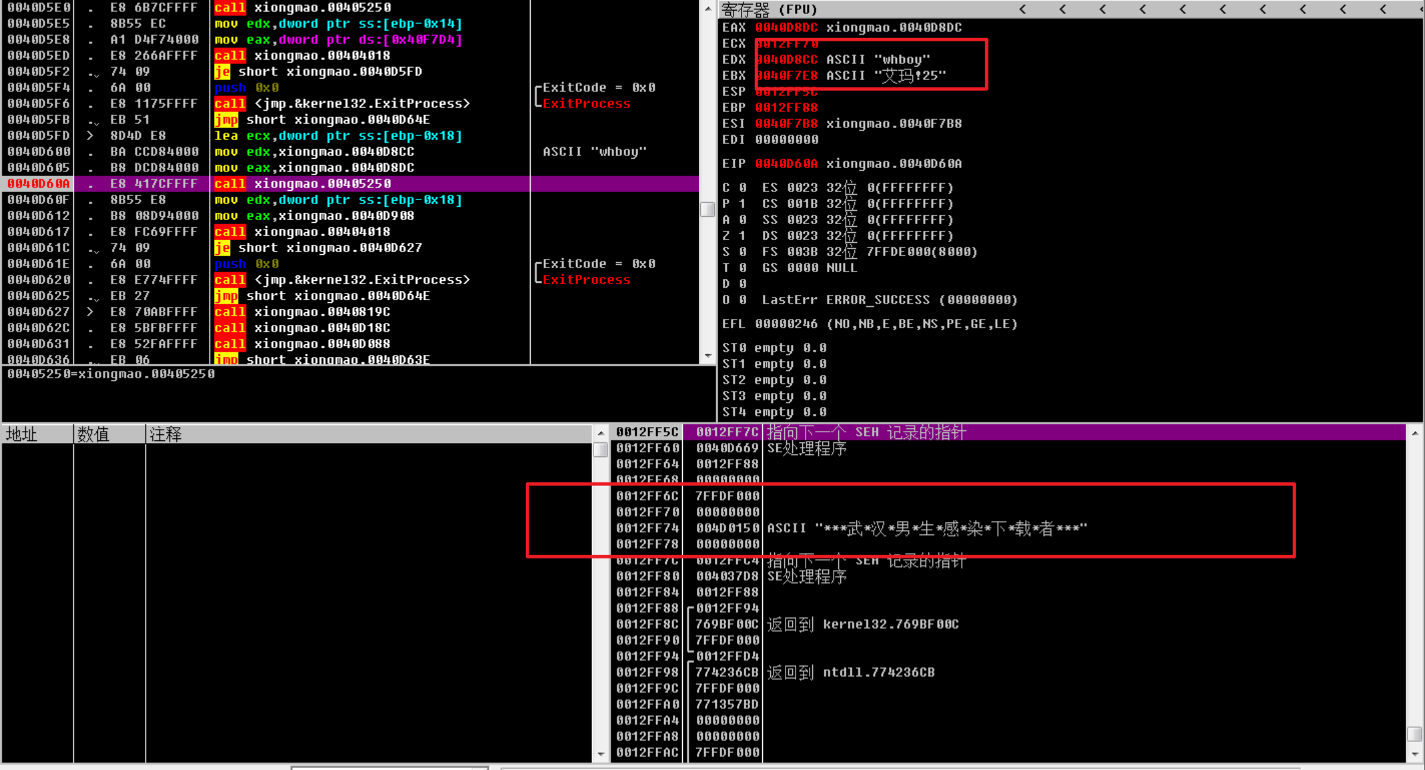This screenshot has width=1425, height=770.
Task: Click the disassembly vertical scrollbar thumb
Action: (x=707, y=209)
